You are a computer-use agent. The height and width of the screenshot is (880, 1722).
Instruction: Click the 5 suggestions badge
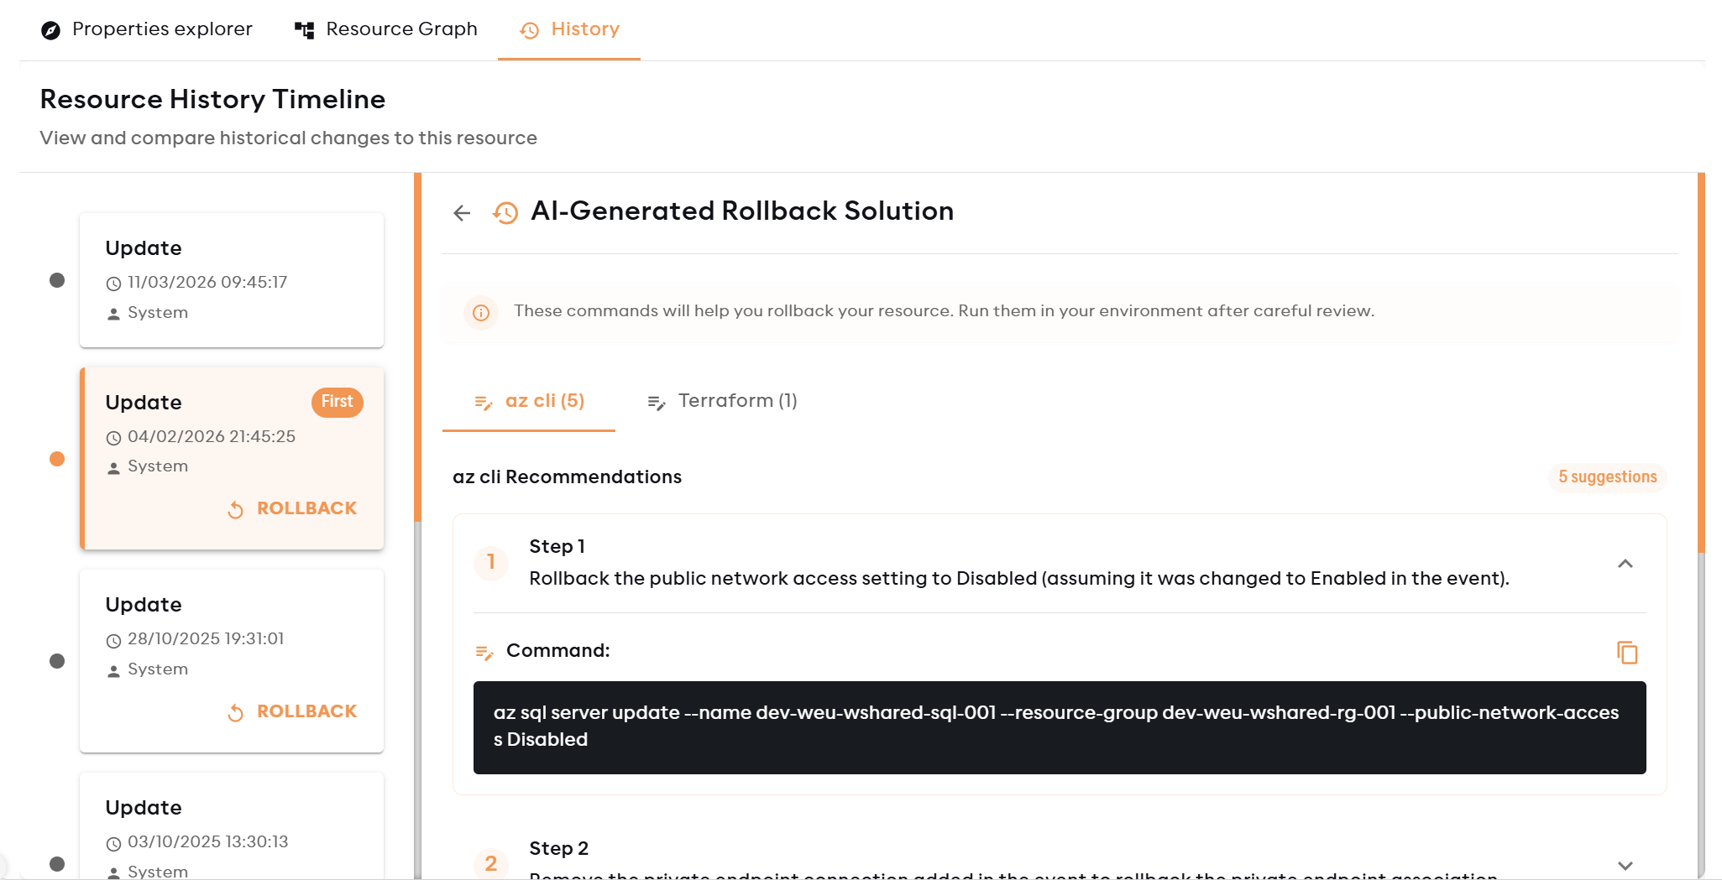tap(1606, 476)
